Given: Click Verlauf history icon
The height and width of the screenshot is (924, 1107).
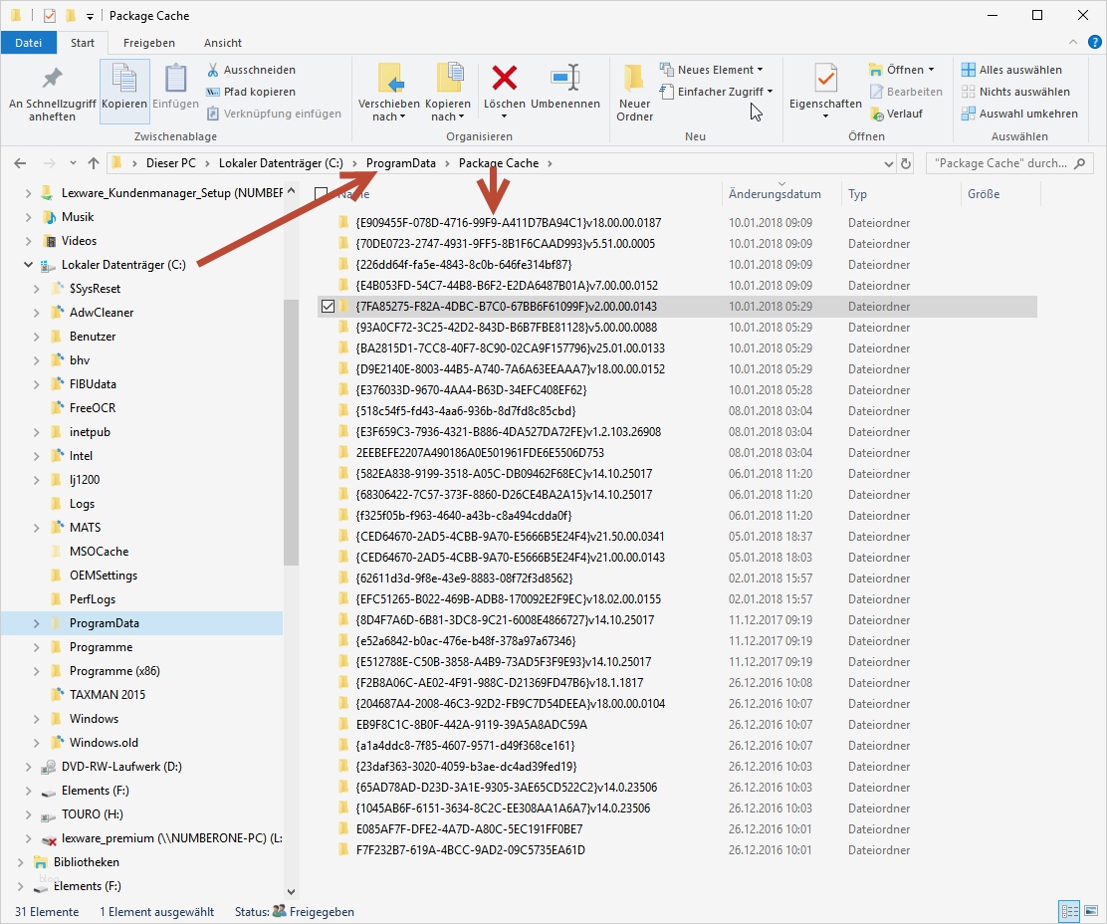Looking at the screenshot, I should pyautogui.click(x=877, y=114).
